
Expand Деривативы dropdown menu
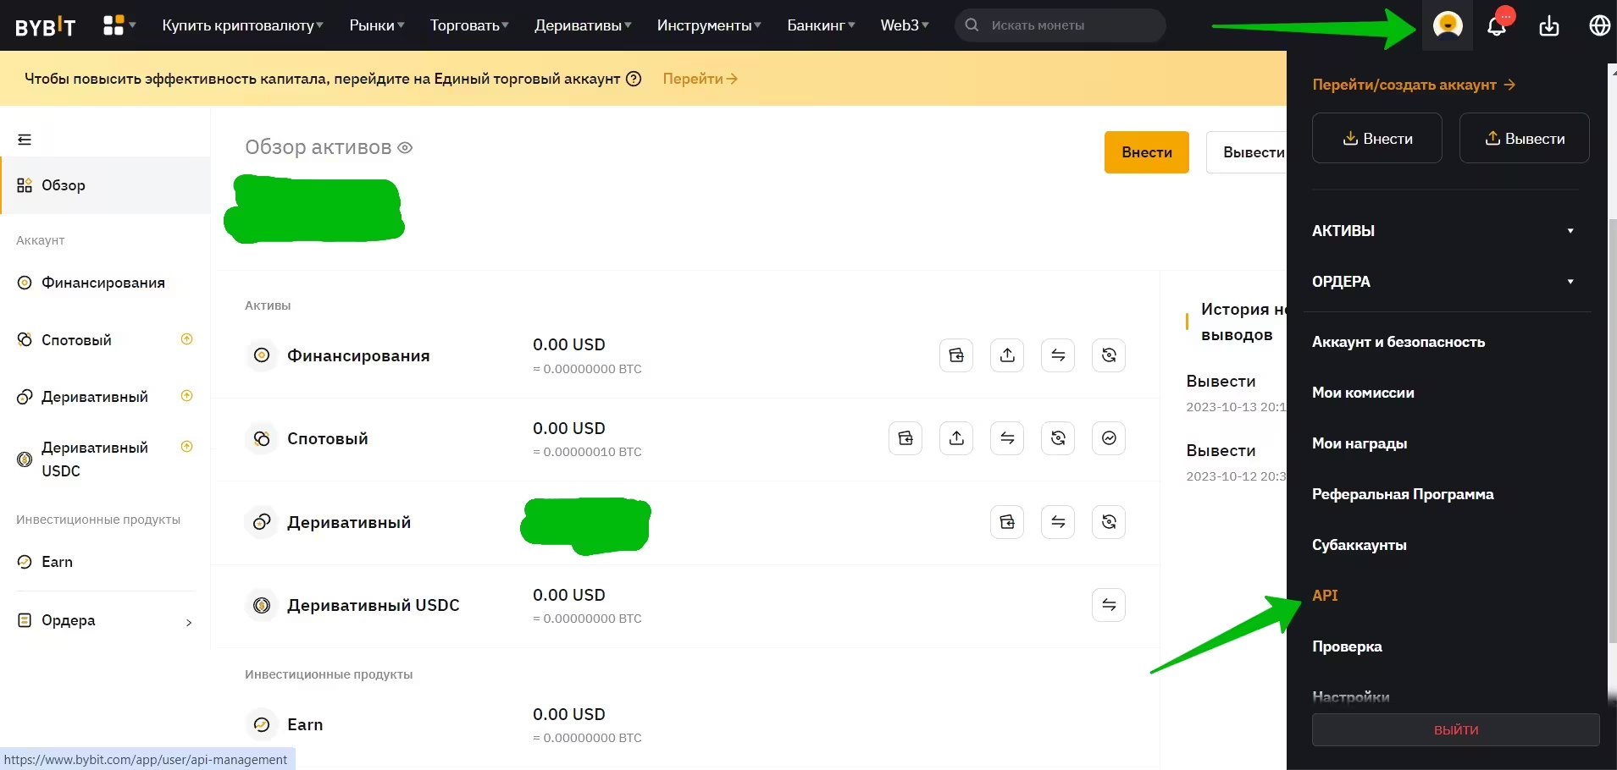[583, 25]
